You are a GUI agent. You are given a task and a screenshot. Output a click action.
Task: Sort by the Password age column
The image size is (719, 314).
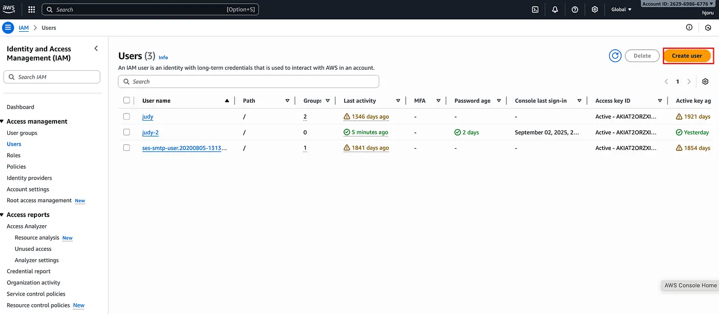pos(499,101)
